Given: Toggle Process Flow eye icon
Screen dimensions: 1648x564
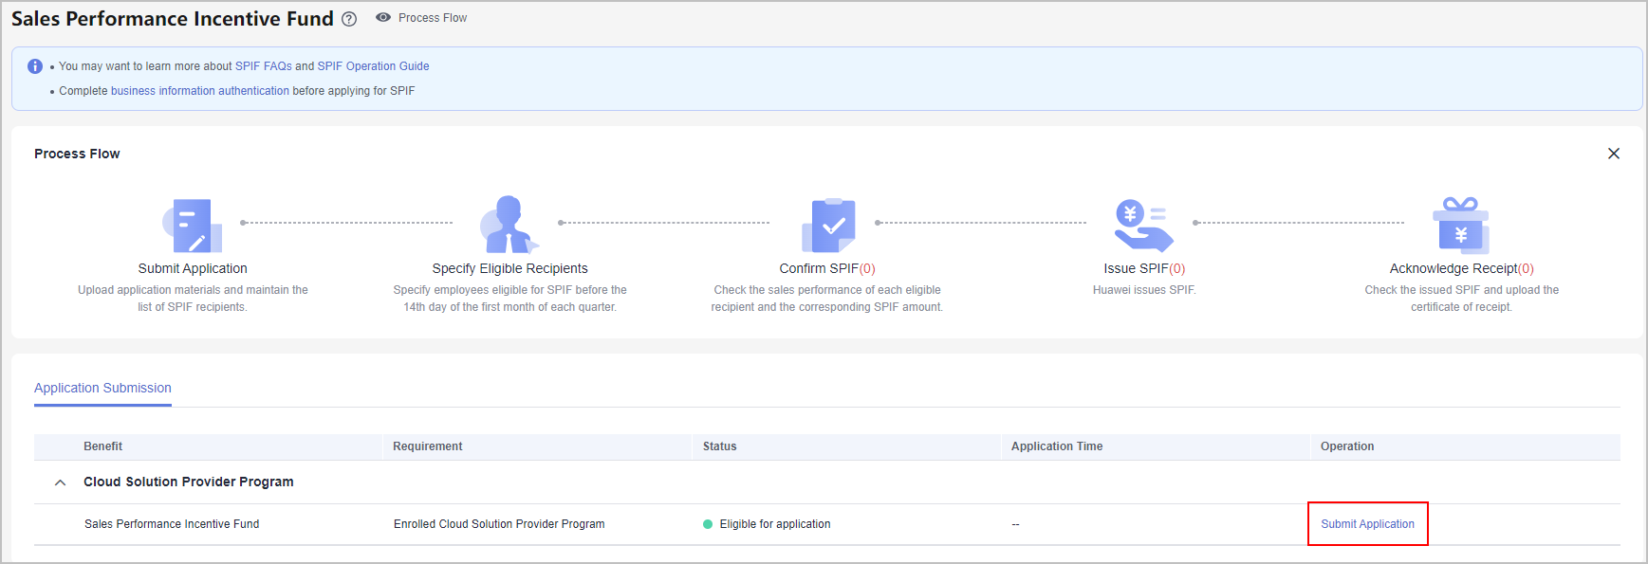Looking at the screenshot, I should pos(383,18).
